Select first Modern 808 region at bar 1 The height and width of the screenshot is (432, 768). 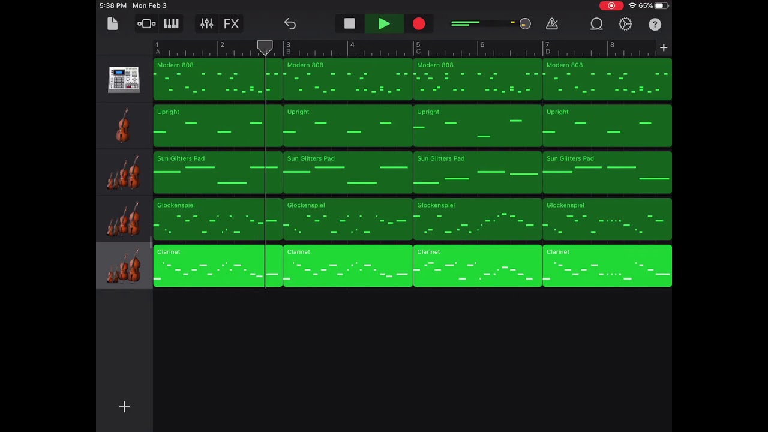218,79
